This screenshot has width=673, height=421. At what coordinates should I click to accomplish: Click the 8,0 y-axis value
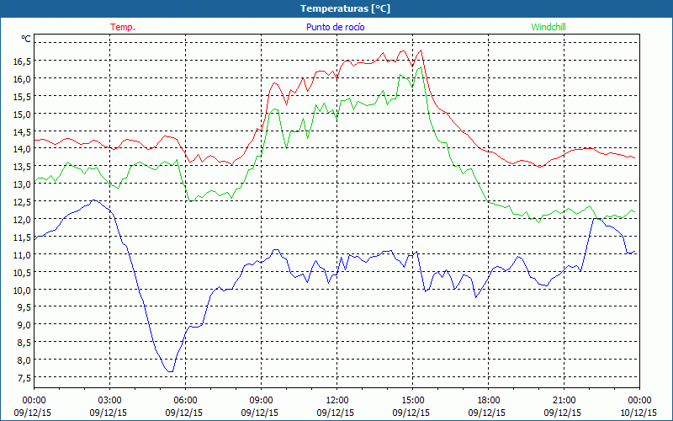click(x=24, y=360)
